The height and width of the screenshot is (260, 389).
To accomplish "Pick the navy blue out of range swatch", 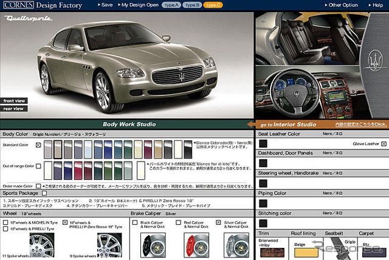I will tap(68, 171).
